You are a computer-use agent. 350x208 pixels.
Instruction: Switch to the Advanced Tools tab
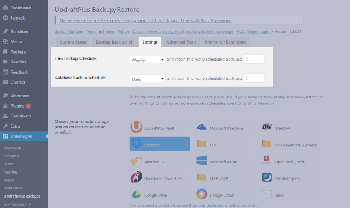[x=181, y=42]
